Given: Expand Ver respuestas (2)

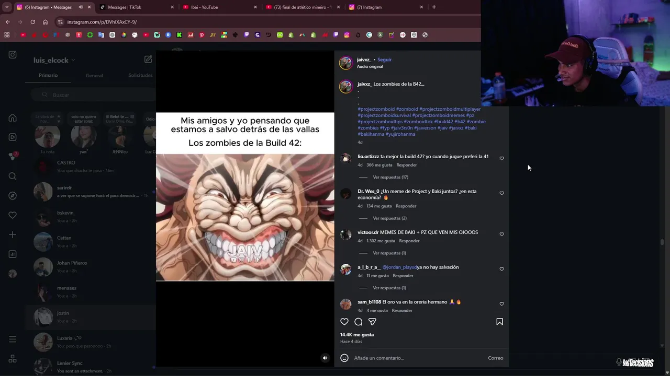Looking at the screenshot, I should (389, 218).
